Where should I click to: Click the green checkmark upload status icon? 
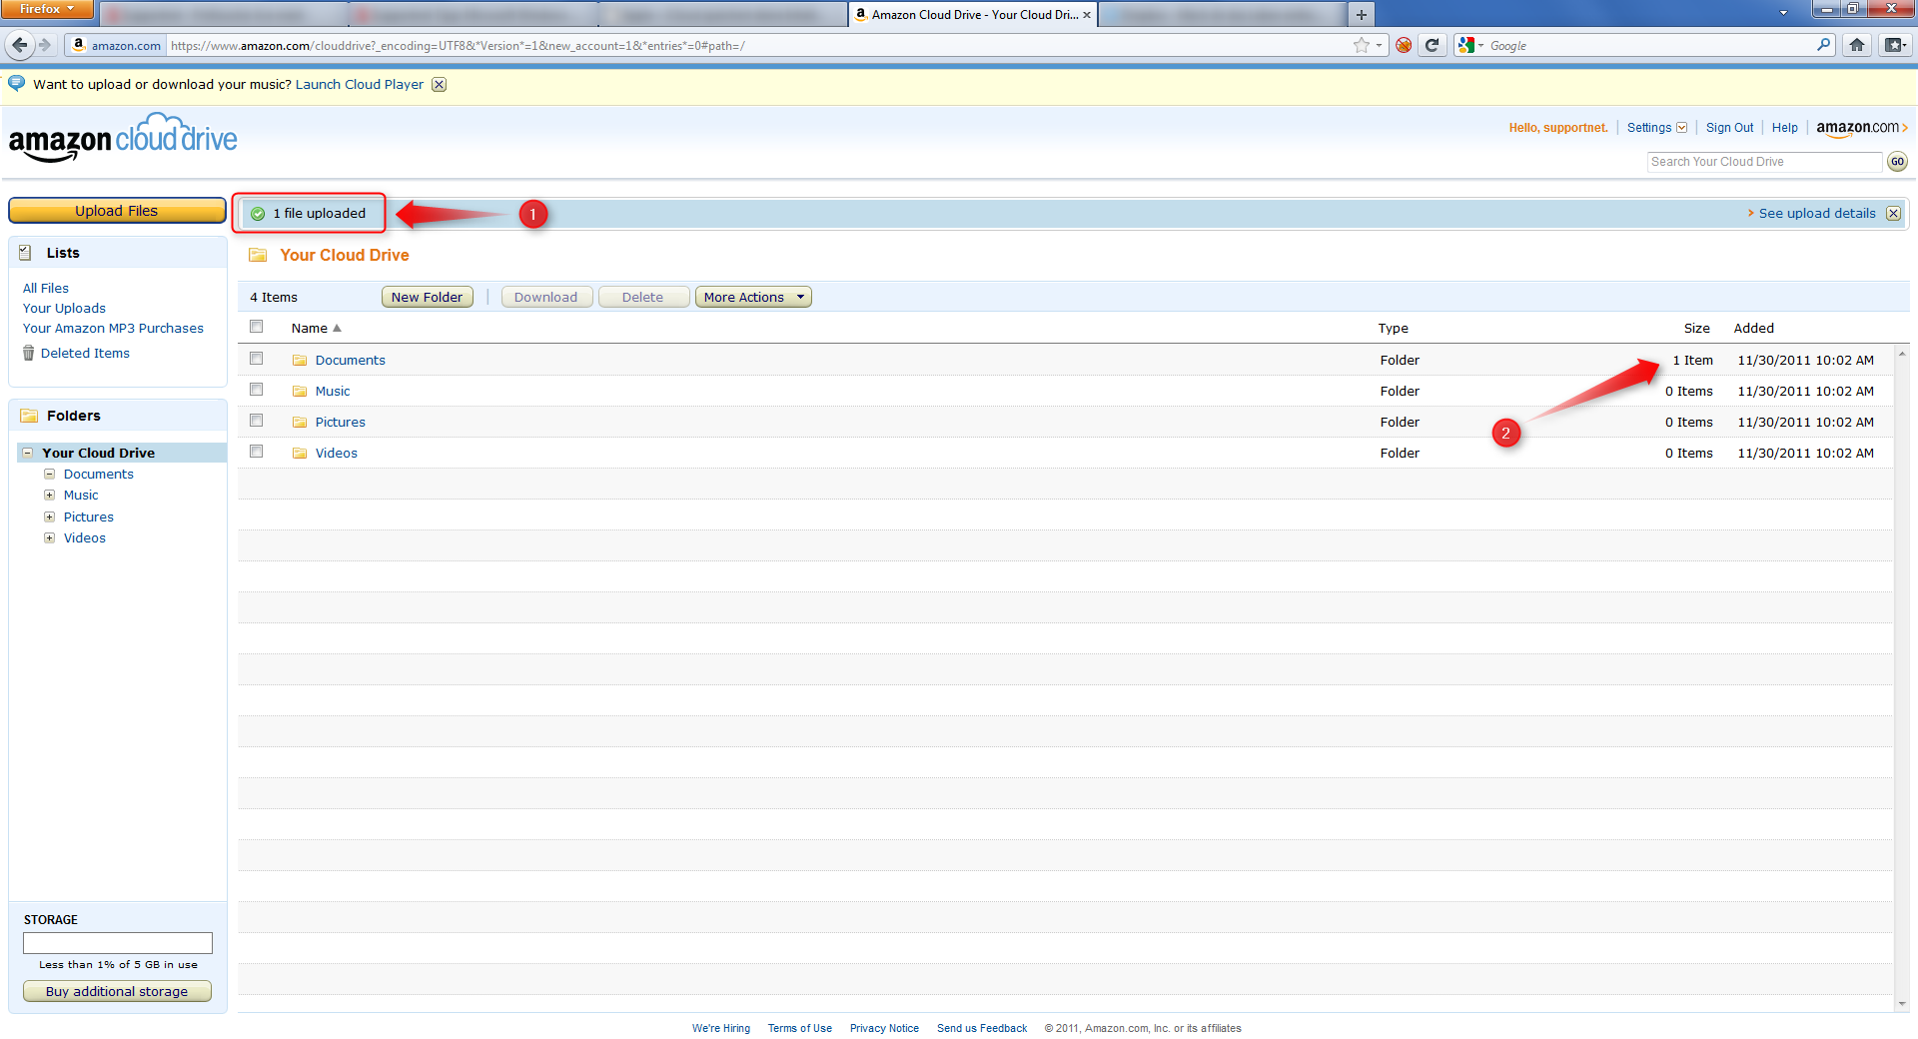258,213
